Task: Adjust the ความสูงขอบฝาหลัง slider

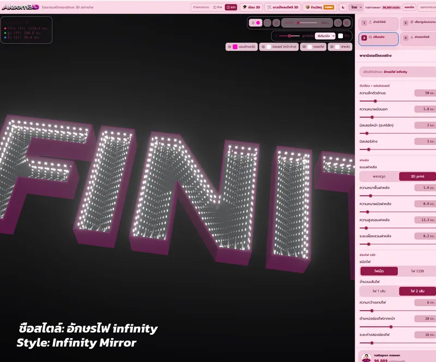Action: [x=398, y=228]
